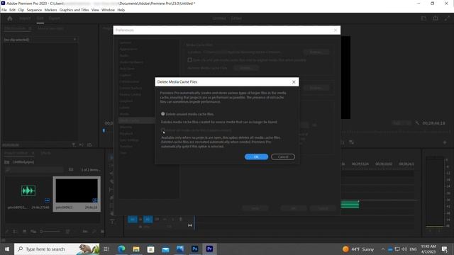Select the delete all media cache files option
Image resolution: width=454 pixels, height=255 pixels.
point(163,130)
